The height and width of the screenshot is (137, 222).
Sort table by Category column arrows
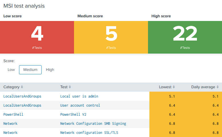click(22, 87)
